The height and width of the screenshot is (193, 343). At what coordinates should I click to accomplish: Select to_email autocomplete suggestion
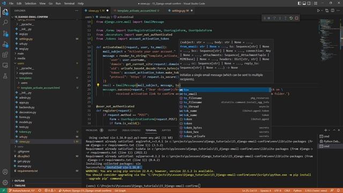(225, 94)
